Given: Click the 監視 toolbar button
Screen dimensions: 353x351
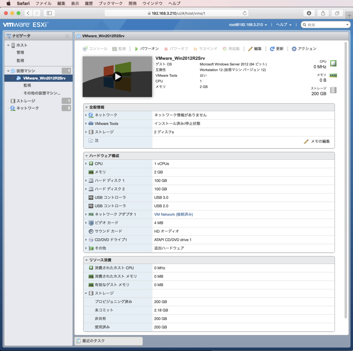Looking at the screenshot, I should [x=119, y=49].
